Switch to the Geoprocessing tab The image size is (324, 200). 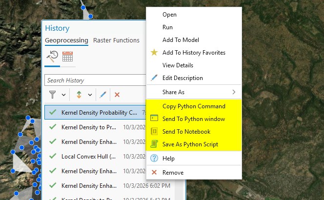pyautogui.click(x=66, y=40)
